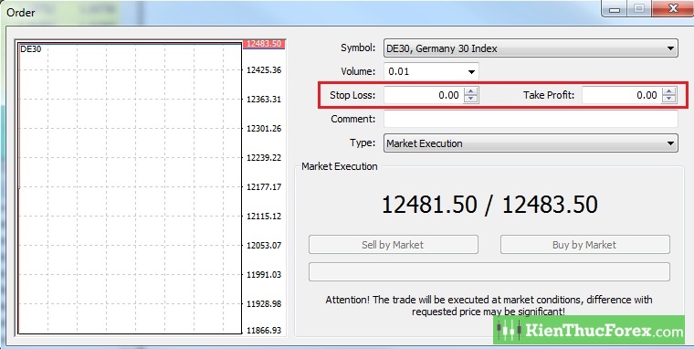694x349 pixels.
Task: Focus the Take Profit value field
Action: point(622,95)
